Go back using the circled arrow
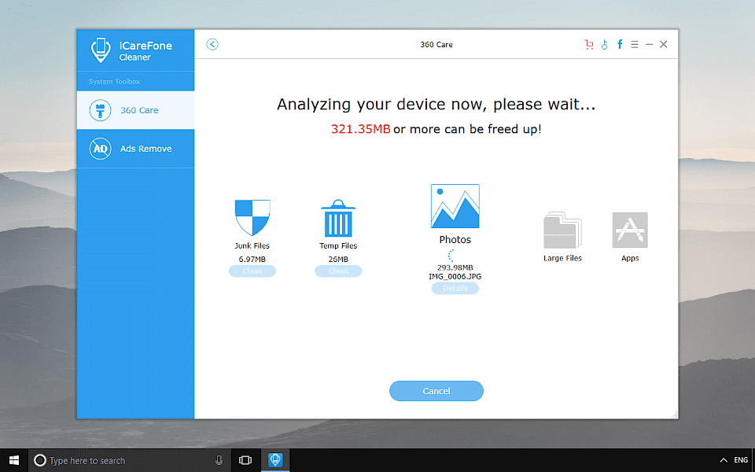755x472 pixels. [212, 44]
